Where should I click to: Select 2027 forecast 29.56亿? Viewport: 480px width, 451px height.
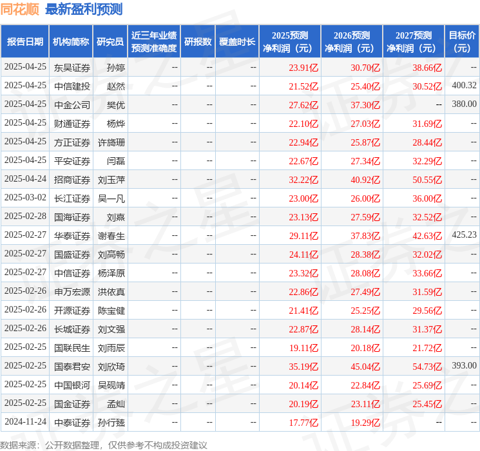[x=427, y=311]
